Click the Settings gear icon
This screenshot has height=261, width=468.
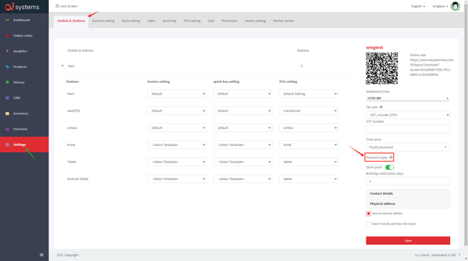point(7,145)
